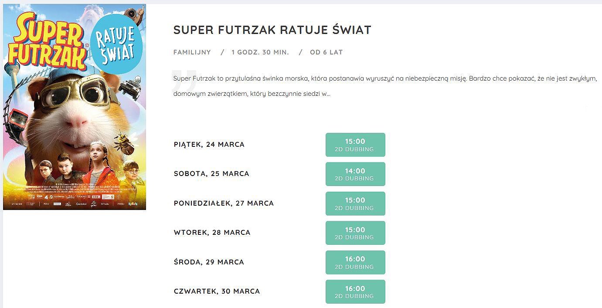Viewport: 602px width, 308px height.
Task: Choose the Tuesday 28 March 15:00 screening
Action: 355,233
